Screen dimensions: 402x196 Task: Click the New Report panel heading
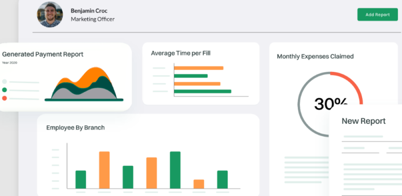coord(364,121)
